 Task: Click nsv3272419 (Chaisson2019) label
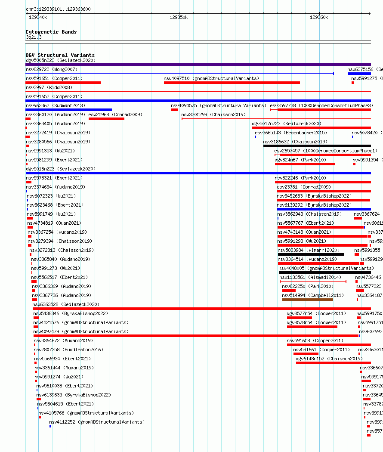point(58,133)
